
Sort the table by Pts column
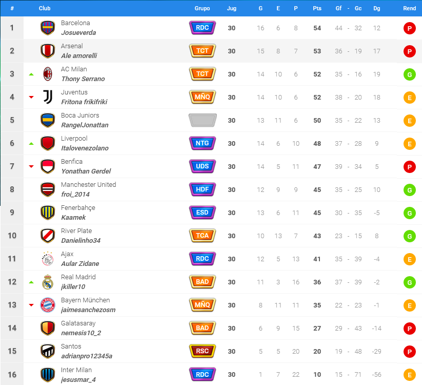coord(317,8)
